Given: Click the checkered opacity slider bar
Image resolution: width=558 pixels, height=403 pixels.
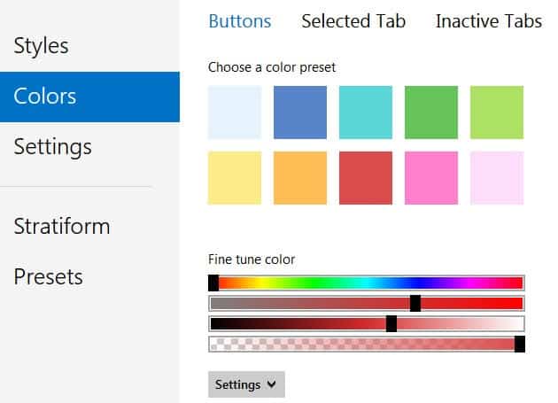Looking at the screenshot, I should click(x=367, y=345).
